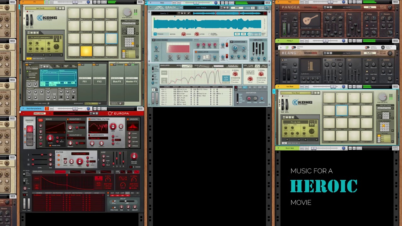Screen dimensions: 402x226
Task: Click FX track volume fader
Action: tap(75, 2)
